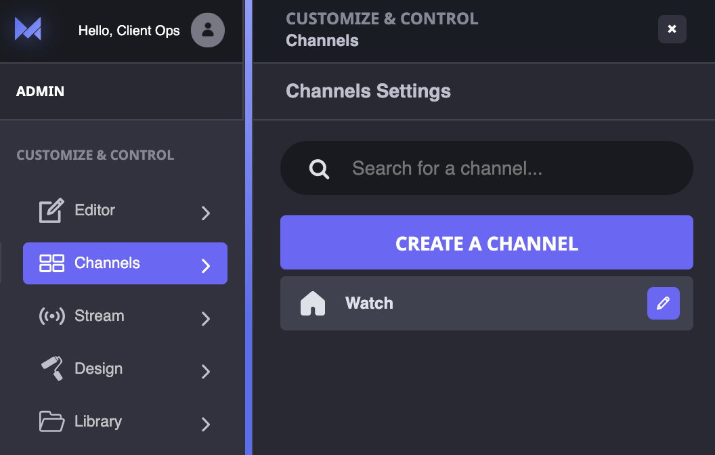Select the Channels menu item

125,263
